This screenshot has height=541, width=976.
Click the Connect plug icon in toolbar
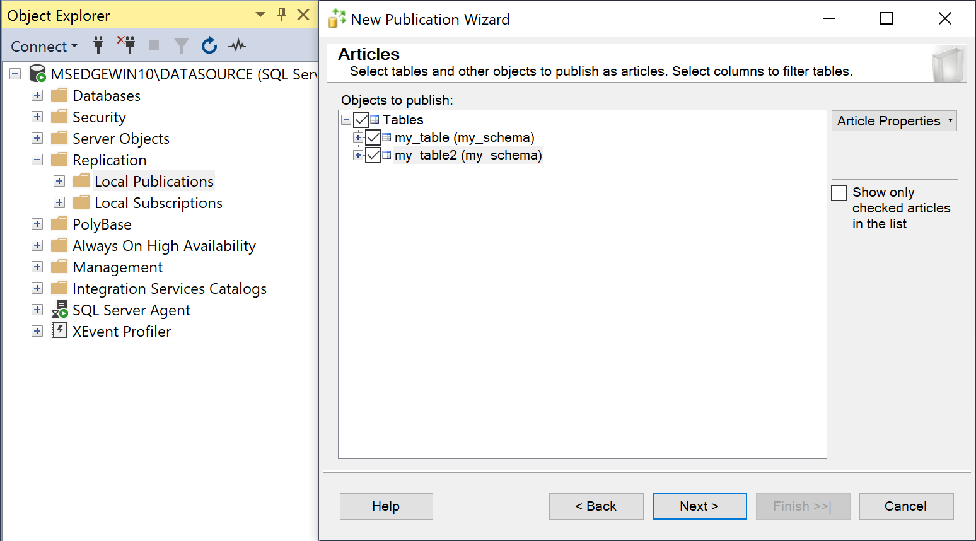pos(98,45)
